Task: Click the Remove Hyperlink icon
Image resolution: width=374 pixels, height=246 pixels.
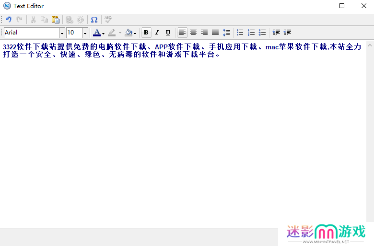Action: point(81,20)
